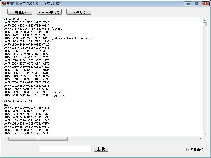This screenshot has height=158, width=211.
Task: Click the vertical scrollbar down arrow
Action: point(205,134)
